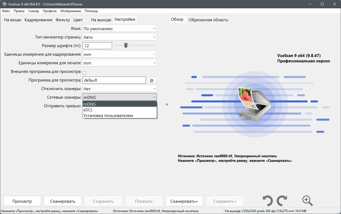Screen dimensions: 341x214
Task: Maximize the VueScan window
Action: (x=322, y=4)
